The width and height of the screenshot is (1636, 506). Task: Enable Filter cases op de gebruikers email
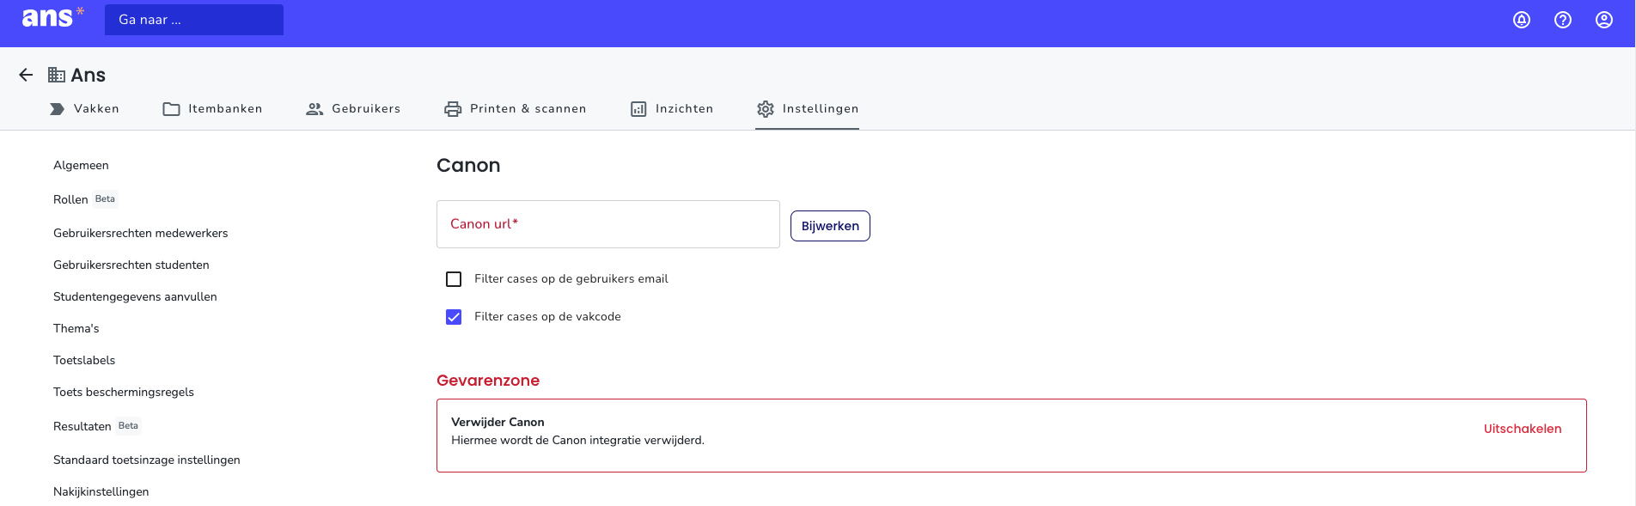pos(454,279)
